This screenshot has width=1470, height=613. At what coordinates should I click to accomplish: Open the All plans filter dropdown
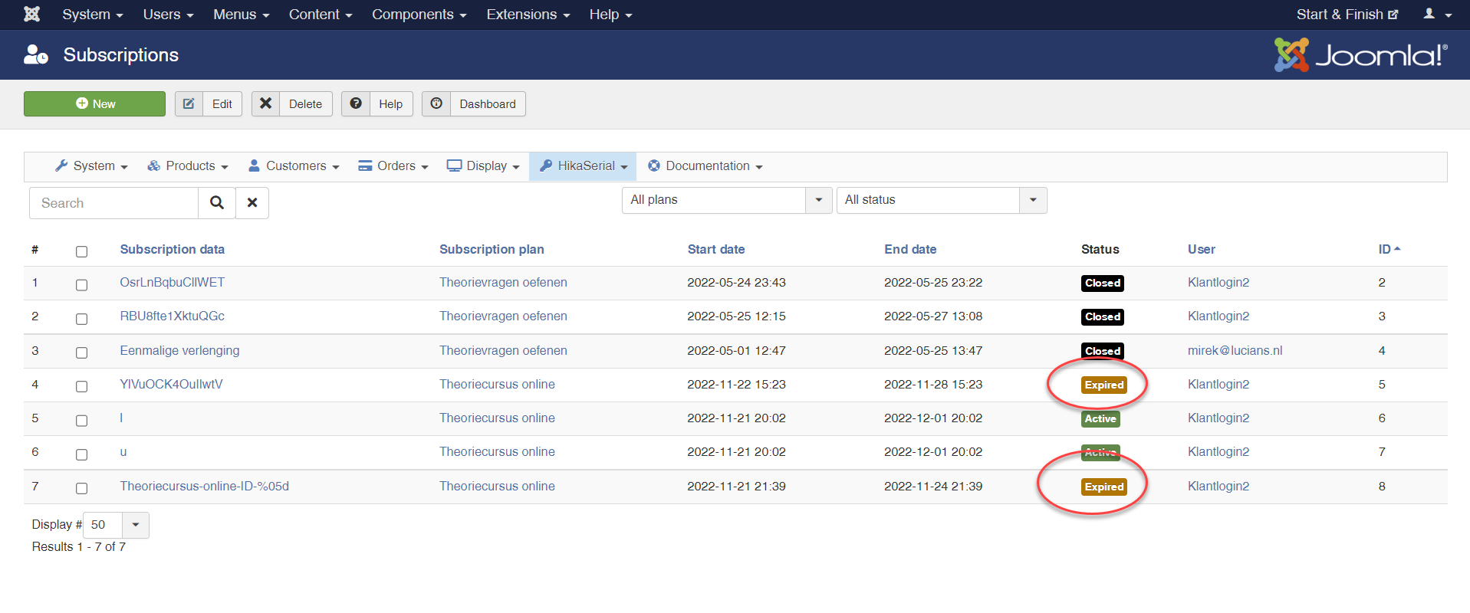727,200
